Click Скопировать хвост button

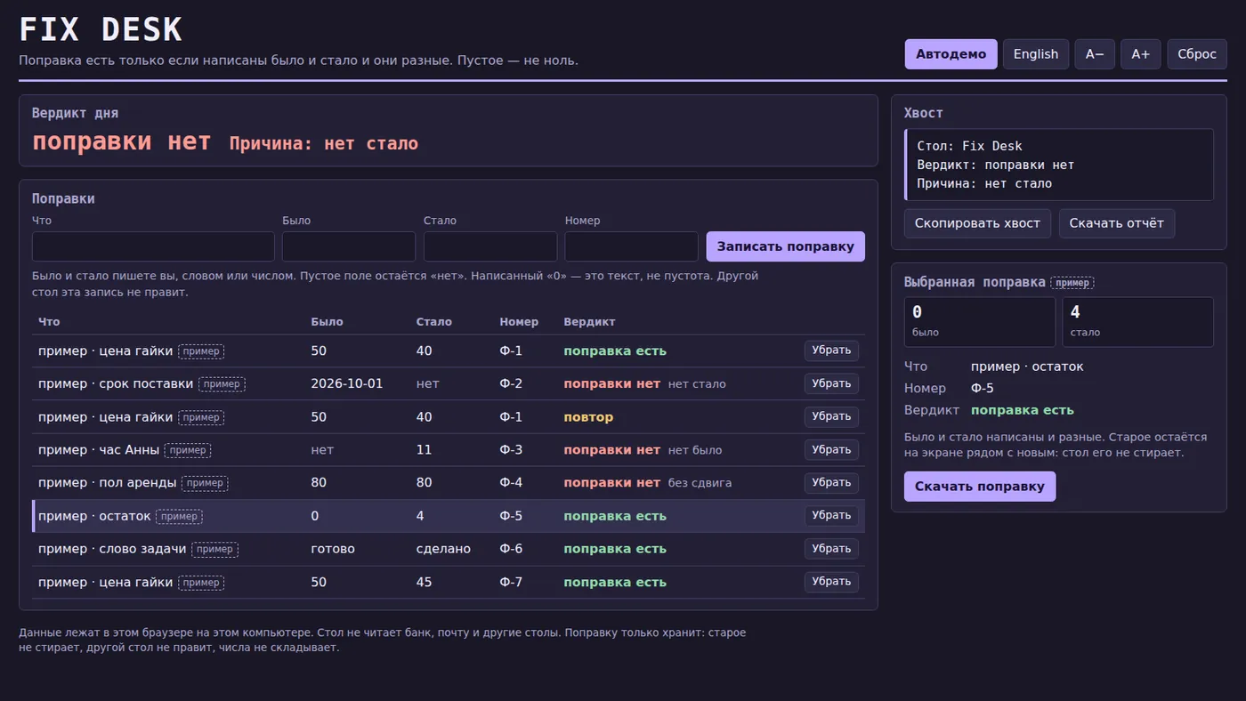977,223
